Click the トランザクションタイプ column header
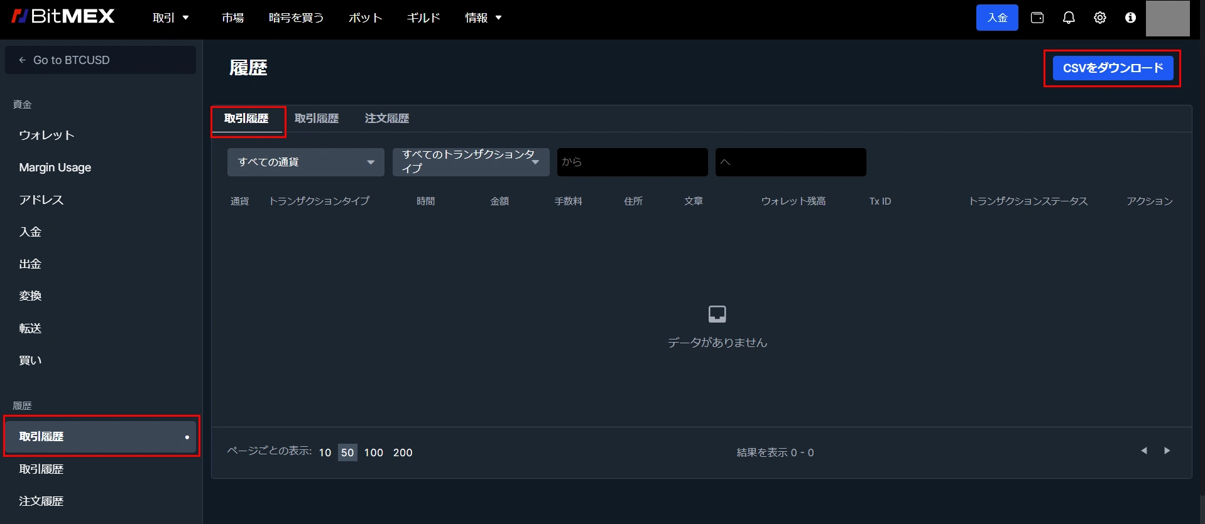 click(319, 201)
